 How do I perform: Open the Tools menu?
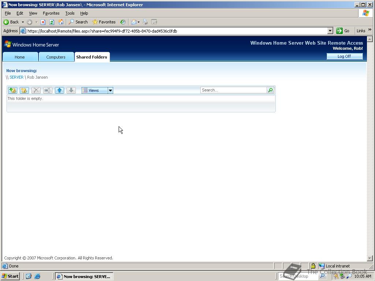tap(70, 13)
